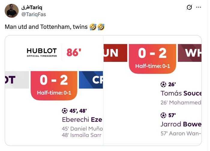Click the soccer ball icon beside 57'
This screenshot has height=151, width=210.
[x=163, y=115]
